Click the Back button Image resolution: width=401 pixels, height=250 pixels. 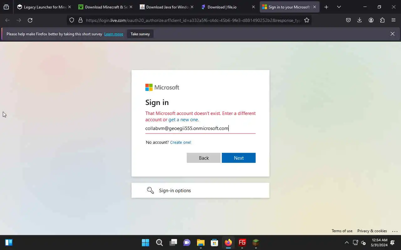(204, 158)
